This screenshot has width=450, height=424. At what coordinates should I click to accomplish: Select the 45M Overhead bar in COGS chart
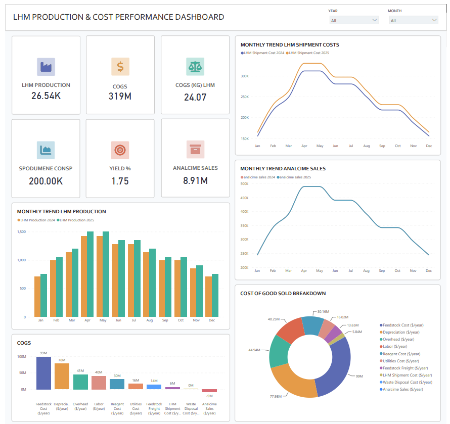(80, 382)
